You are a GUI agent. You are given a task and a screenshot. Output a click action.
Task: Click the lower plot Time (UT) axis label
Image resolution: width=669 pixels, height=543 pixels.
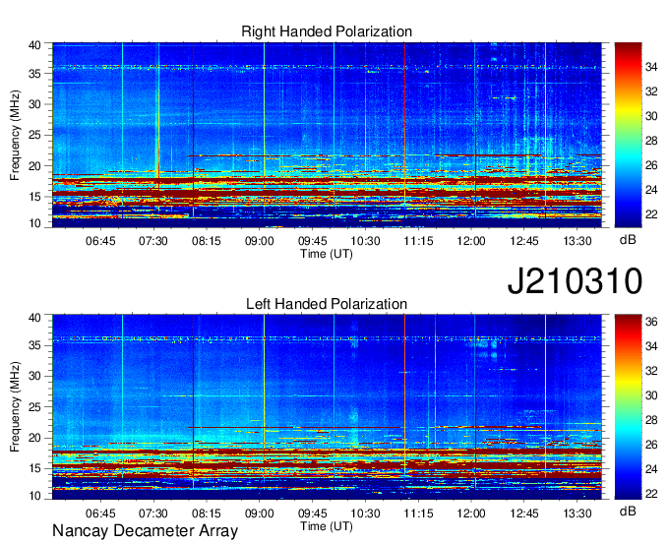(x=327, y=526)
